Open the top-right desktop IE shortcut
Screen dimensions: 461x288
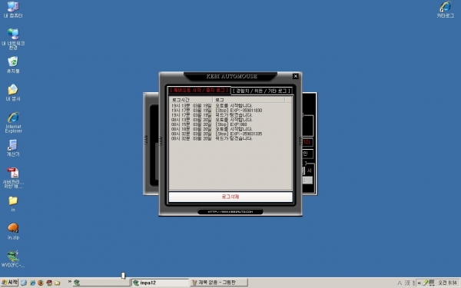click(445, 9)
